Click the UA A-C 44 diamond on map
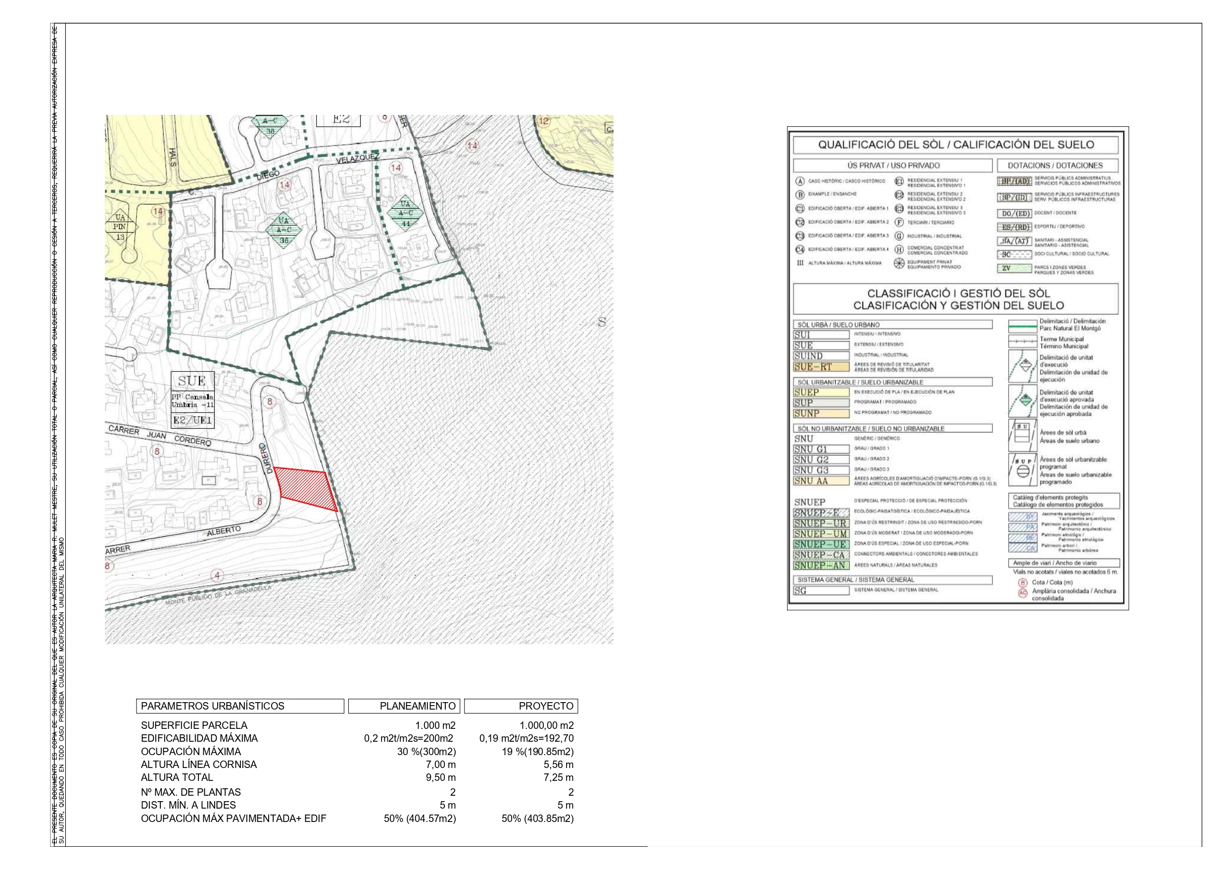The image size is (1228, 869). click(x=405, y=213)
